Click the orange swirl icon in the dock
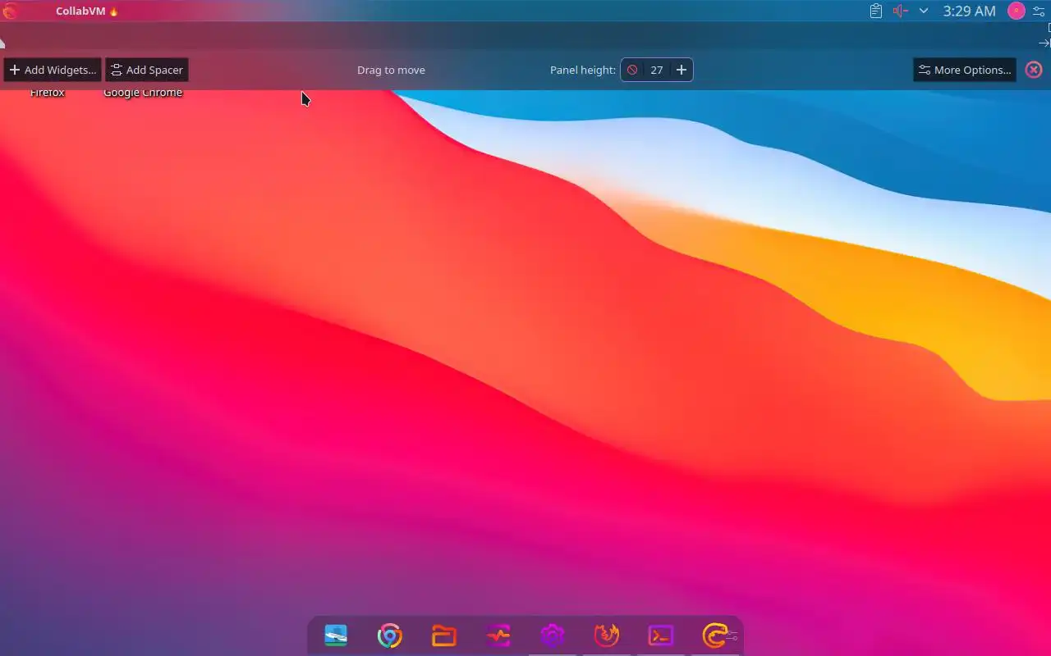The height and width of the screenshot is (656, 1051). pyautogui.click(x=714, y=635)
